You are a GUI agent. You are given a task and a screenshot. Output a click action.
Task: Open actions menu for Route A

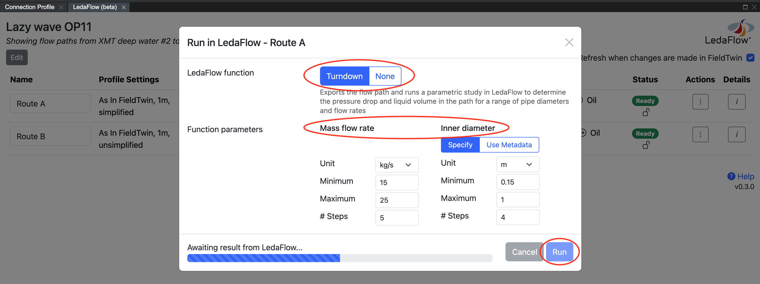pyautogui.click(x=700, y=102)
